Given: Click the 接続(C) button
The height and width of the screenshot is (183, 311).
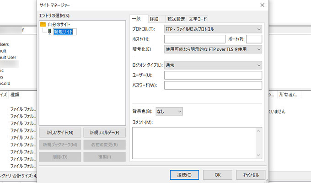Looking at the screenshot, I should [x=184, y=175].
